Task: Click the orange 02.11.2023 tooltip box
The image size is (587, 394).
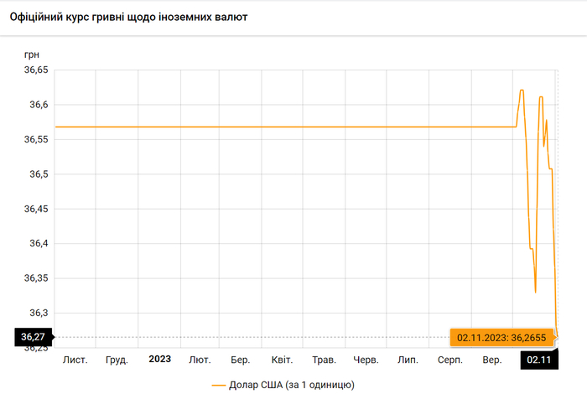Action: click(x=501, y=337)
